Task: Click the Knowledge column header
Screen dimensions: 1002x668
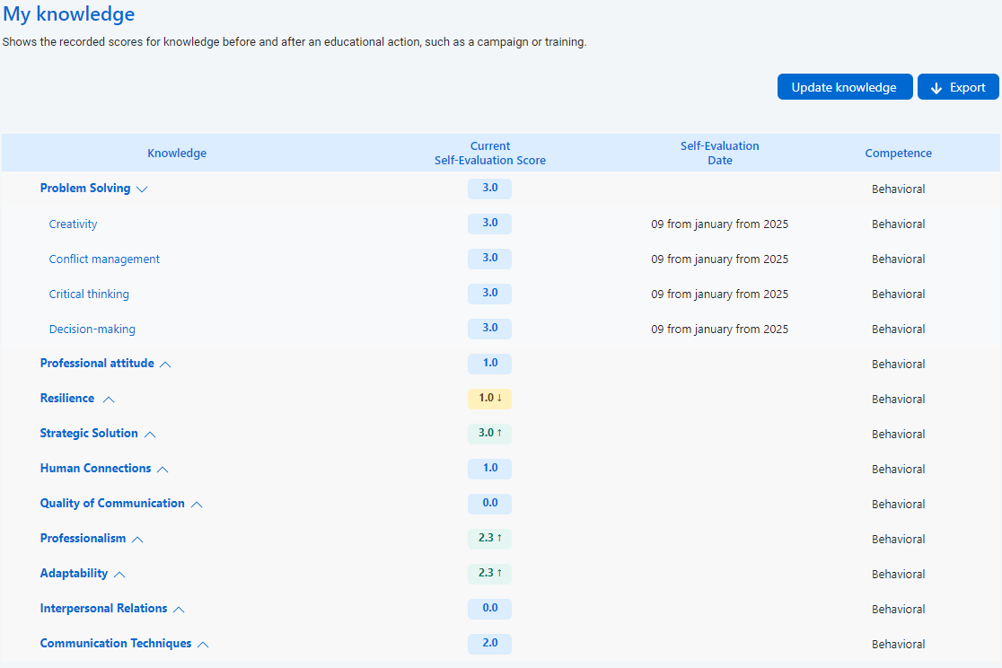Action: click(177, 154)
